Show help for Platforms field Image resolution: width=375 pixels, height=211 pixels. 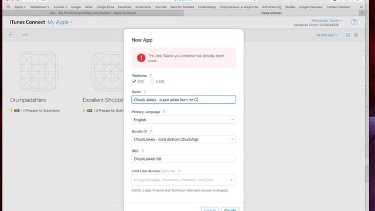click(151, 76)
